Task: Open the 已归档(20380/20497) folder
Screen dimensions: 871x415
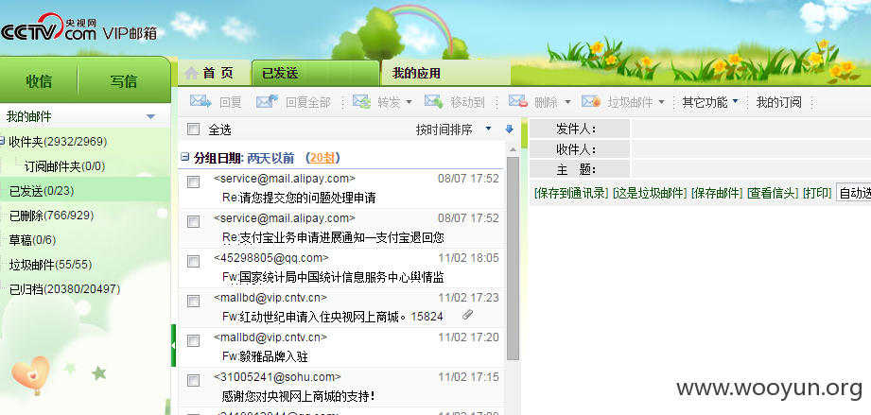Action: coord(64,289)
